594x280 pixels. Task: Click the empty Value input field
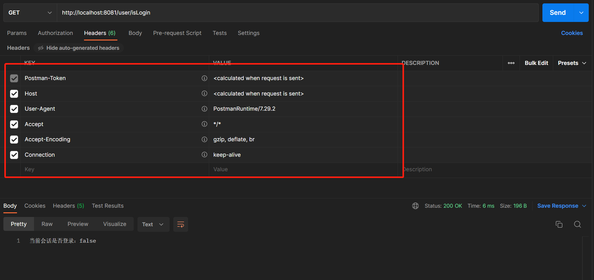[303, 169]
